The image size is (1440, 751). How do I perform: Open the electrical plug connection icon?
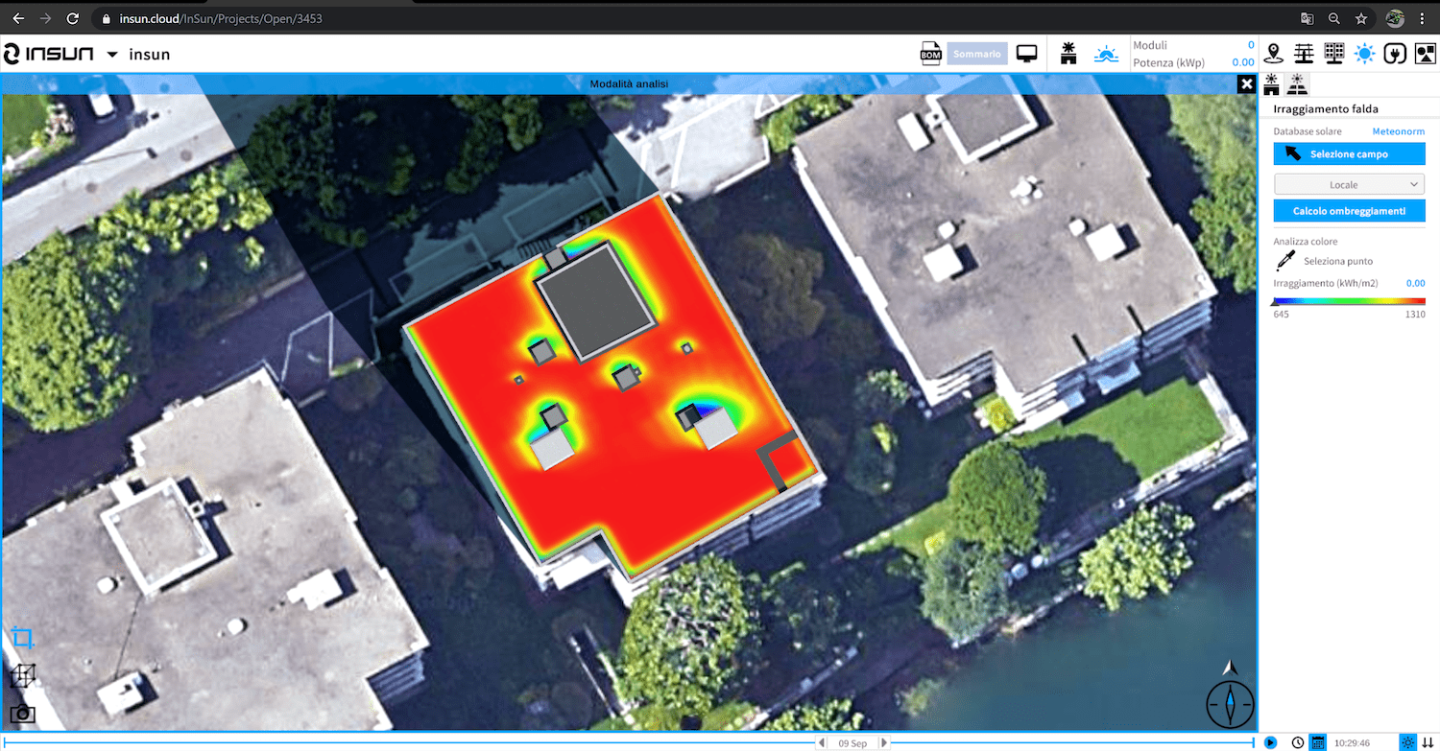[x=1396, y=54]
